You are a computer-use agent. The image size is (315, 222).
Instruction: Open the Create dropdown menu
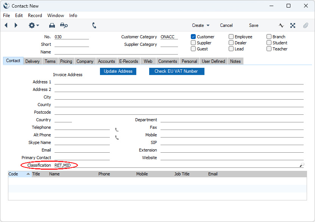pyautogui.click(x=200, y=25)
